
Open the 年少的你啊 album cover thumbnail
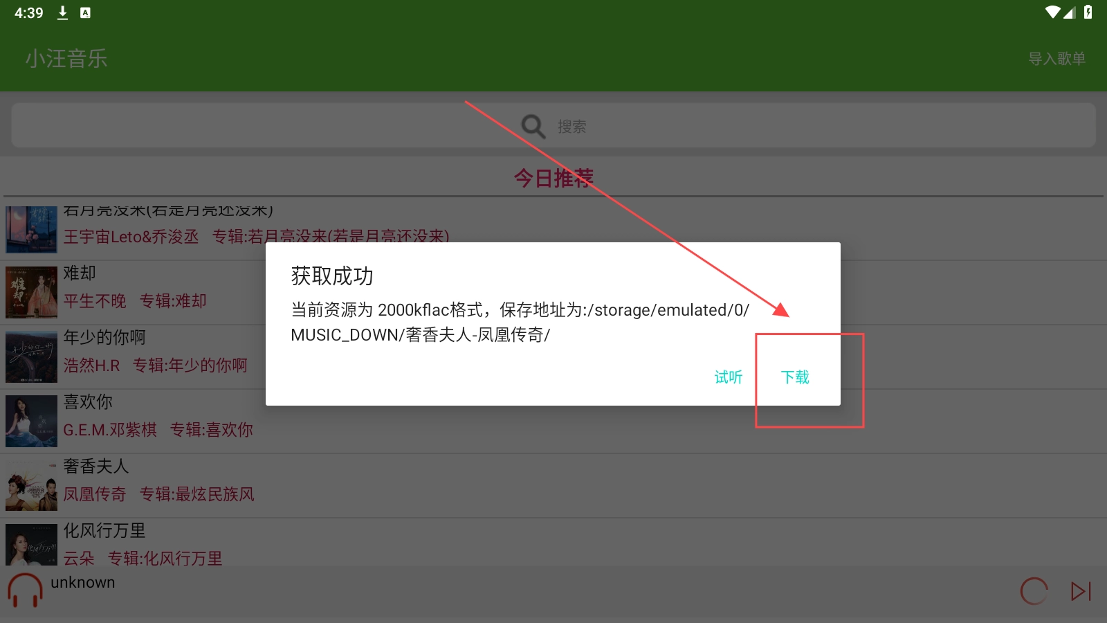31,356
